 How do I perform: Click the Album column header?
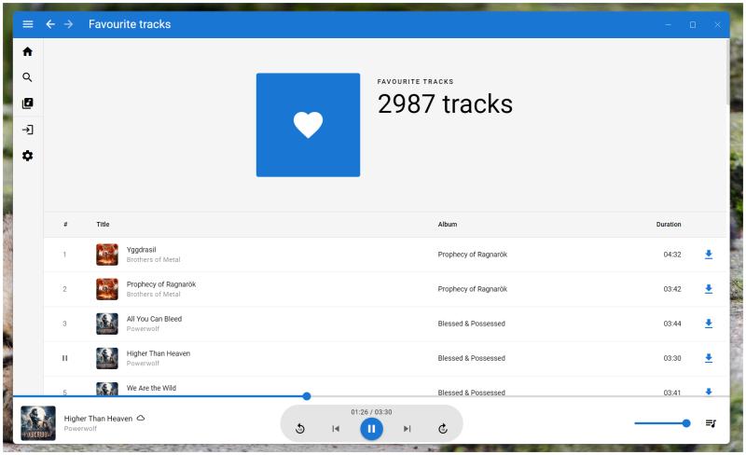[x=448, y=224]
